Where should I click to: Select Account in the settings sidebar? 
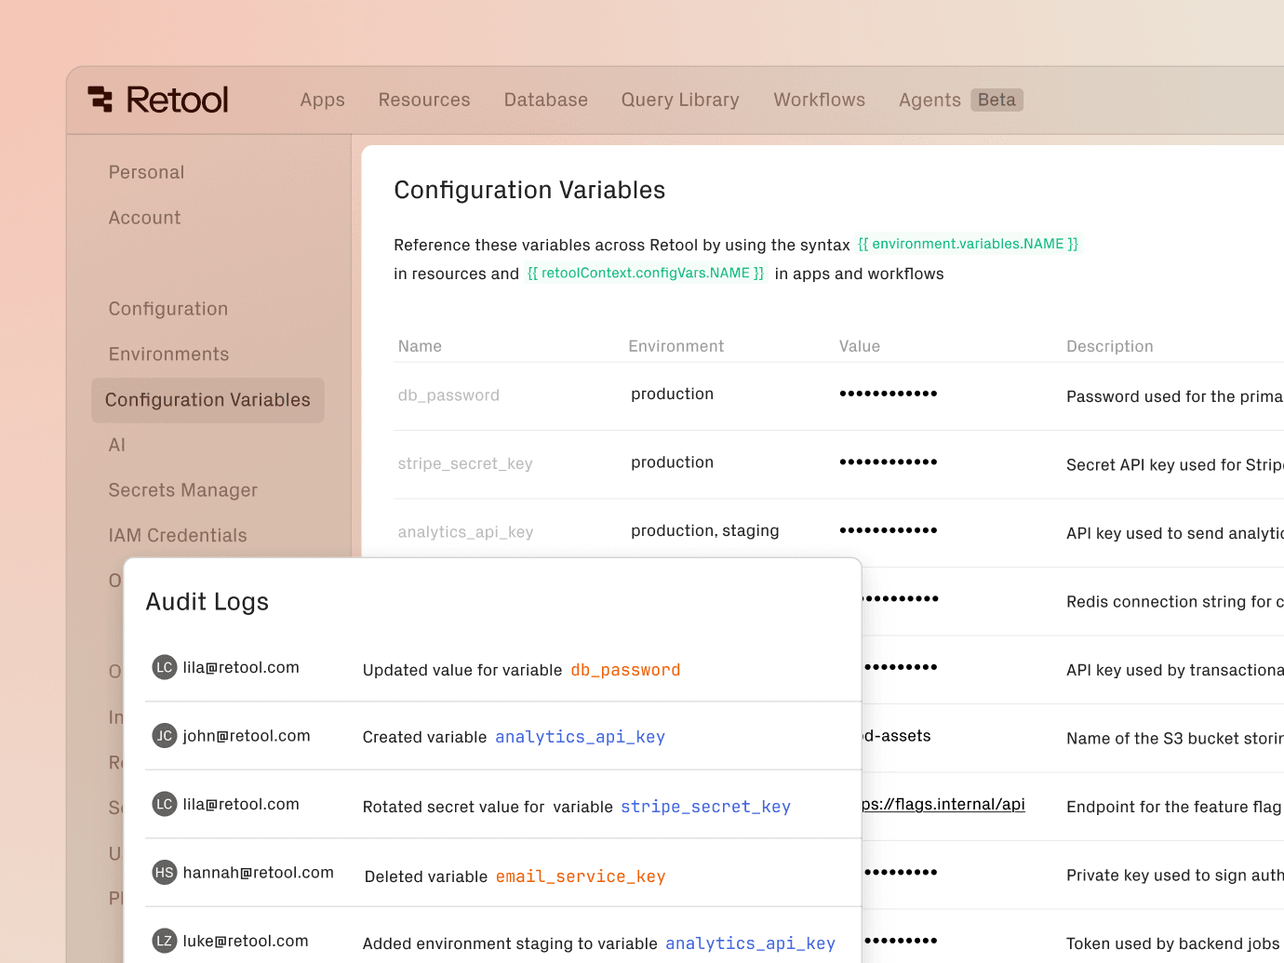(144, 218)
